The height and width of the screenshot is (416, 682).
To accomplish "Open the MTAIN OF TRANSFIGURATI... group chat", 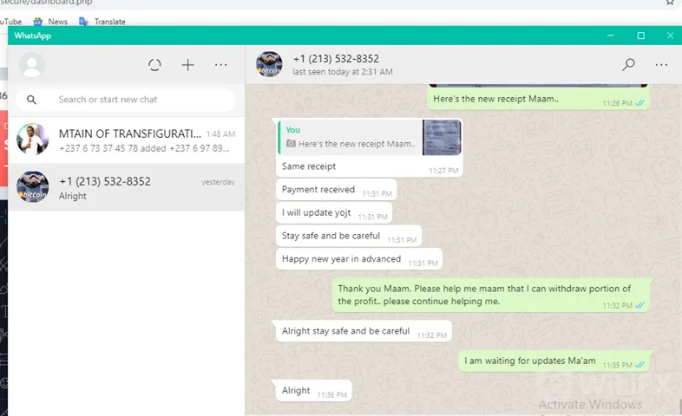I will 126,140.
